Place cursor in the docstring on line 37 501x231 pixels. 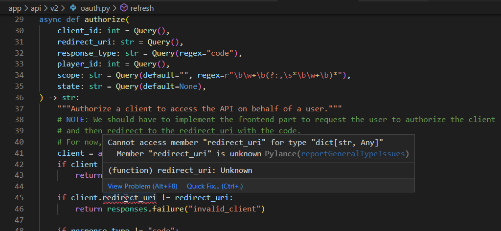pyautogui.click(x=196, y=108)
